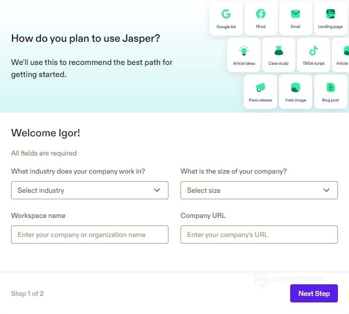349x314 pixels.
Task: Choose the Blog post icon
Action: (330, 88)
